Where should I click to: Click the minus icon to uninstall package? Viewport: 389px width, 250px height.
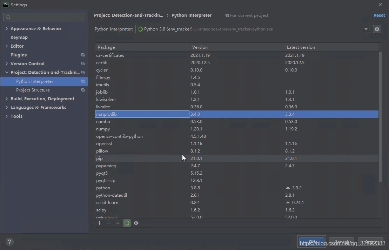[x=109, y=223]
